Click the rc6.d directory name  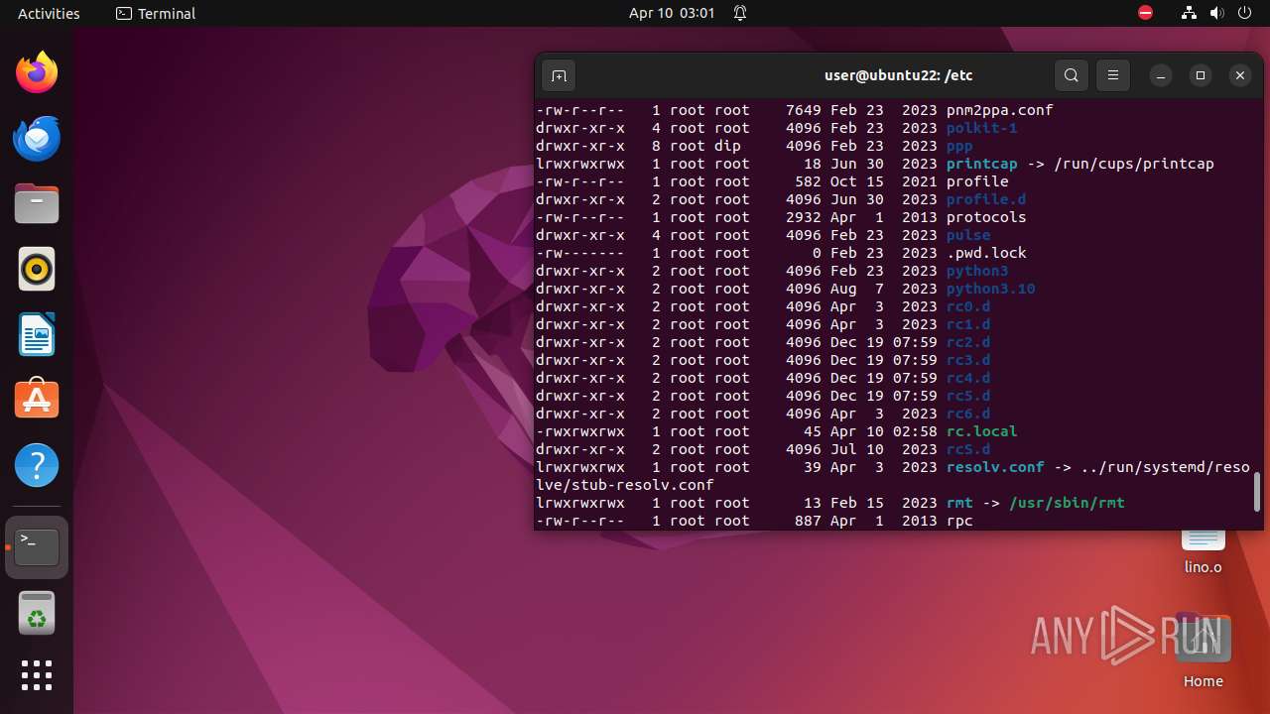tap(968, 414)
